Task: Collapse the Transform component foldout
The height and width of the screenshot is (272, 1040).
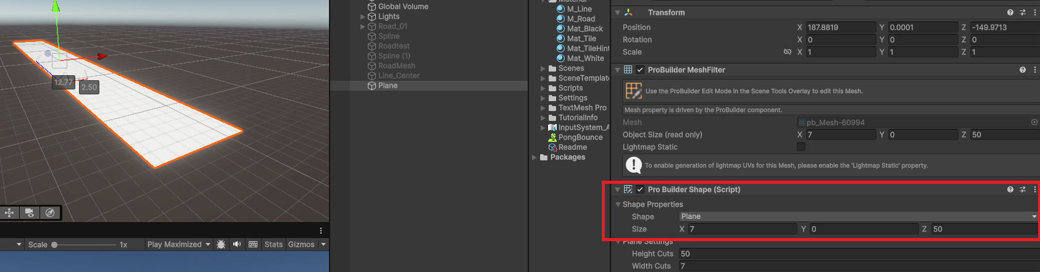Action: click(617, 12)
